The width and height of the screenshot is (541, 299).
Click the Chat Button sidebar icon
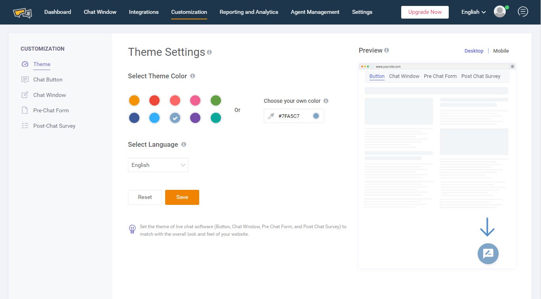(25, 79)
